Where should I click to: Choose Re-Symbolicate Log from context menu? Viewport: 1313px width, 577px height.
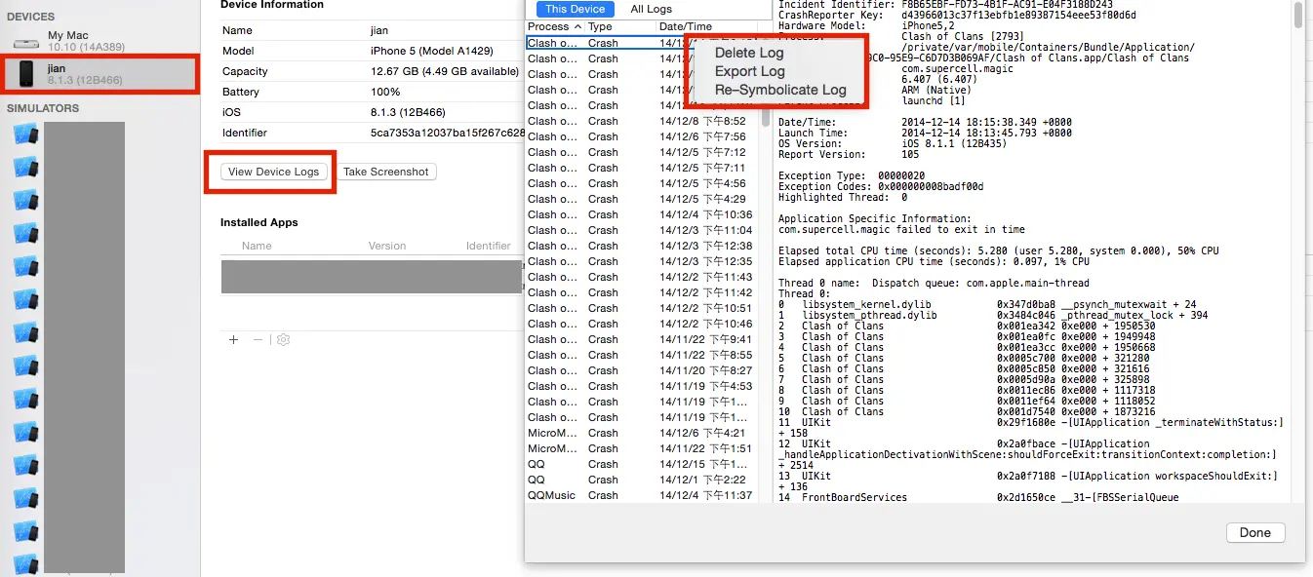coord(780,90)
